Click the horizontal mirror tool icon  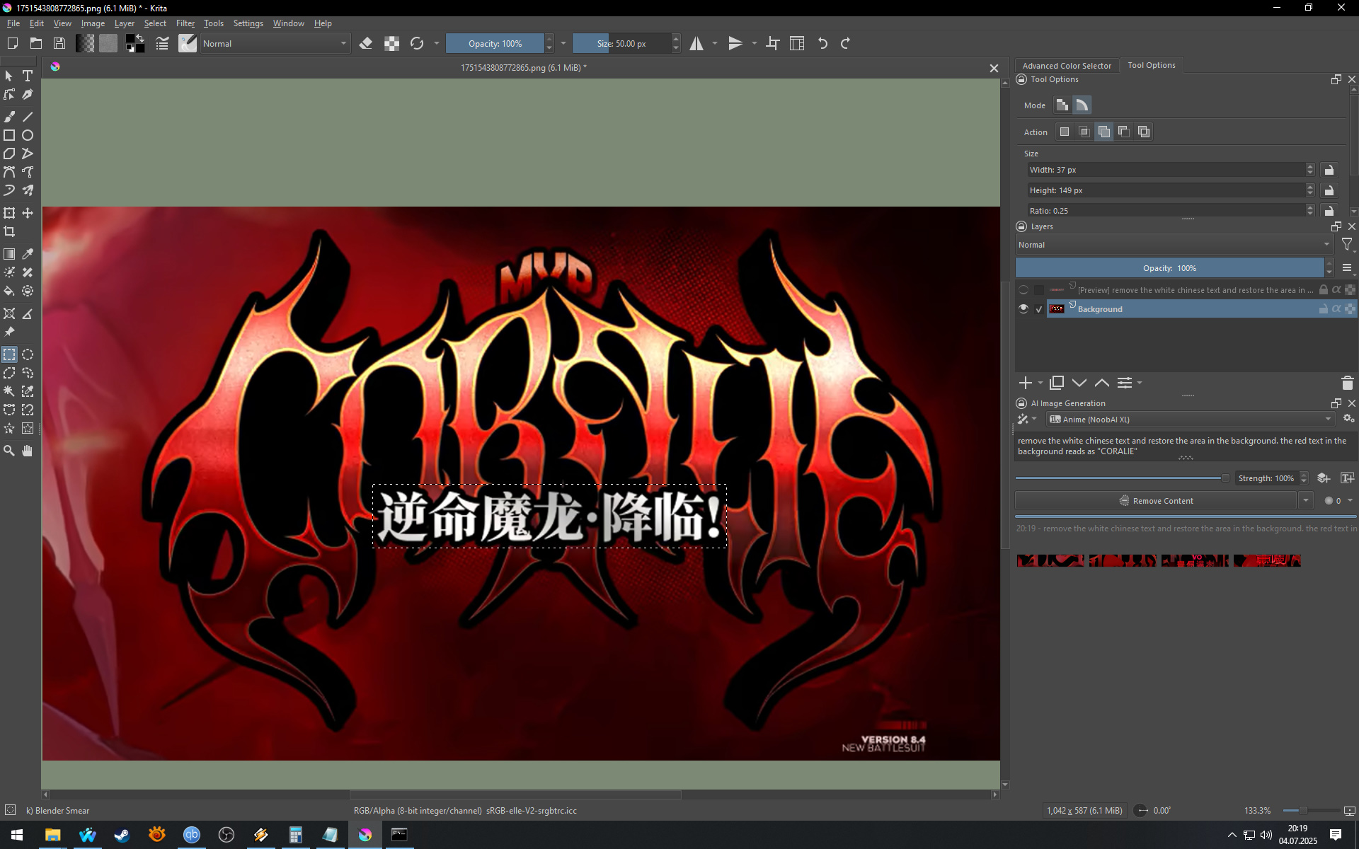[696, 44]
